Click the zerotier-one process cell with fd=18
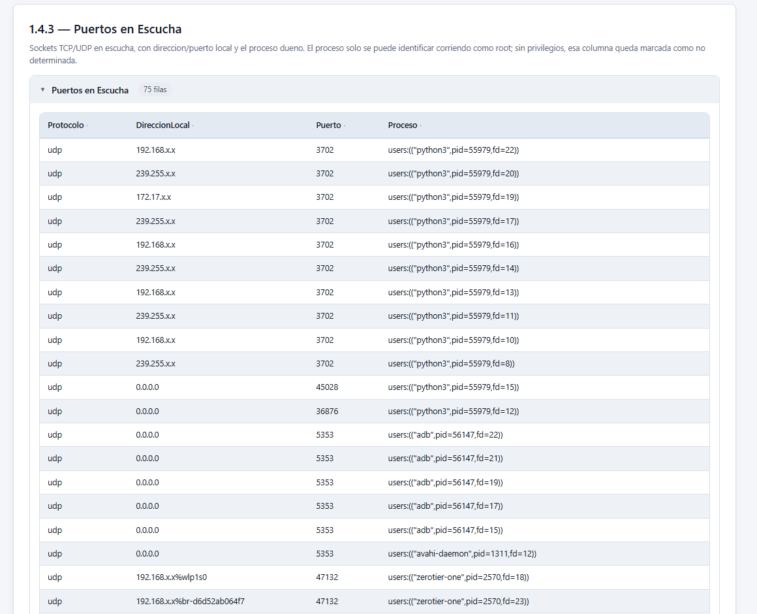757x614 pixels. pos(459,577)
